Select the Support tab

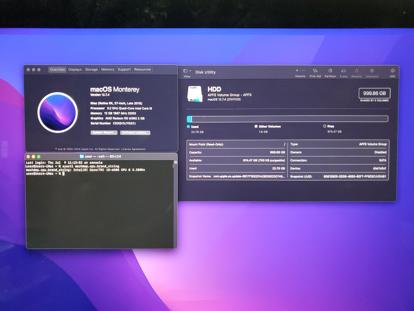click(x=124, y=70)
